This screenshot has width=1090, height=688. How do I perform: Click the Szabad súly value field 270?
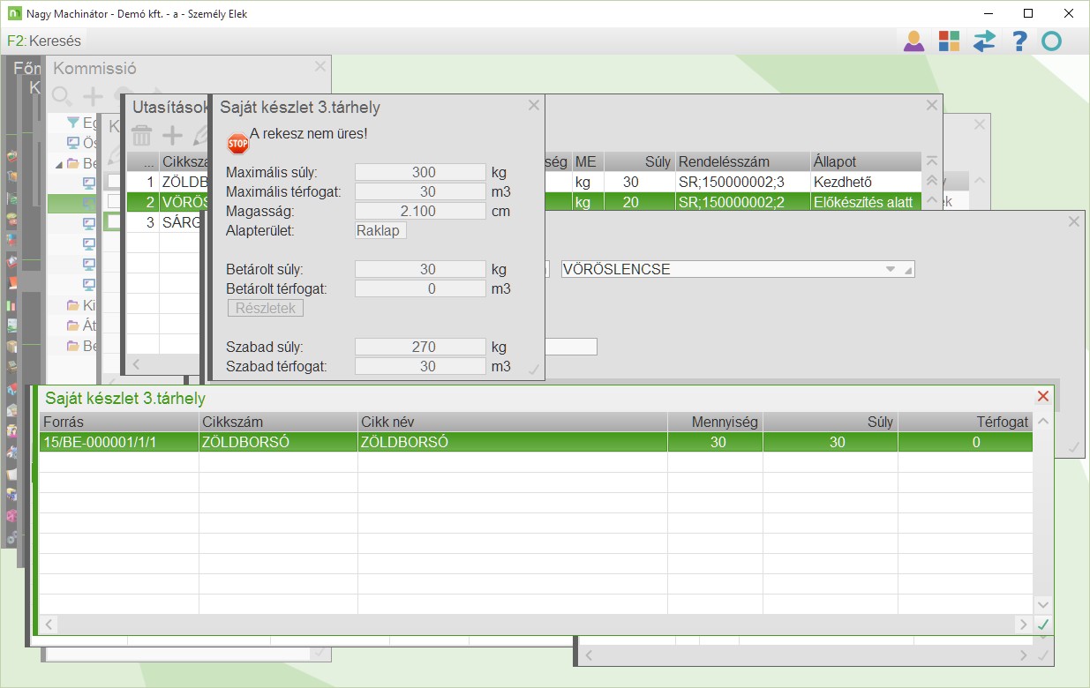point(420,347)
